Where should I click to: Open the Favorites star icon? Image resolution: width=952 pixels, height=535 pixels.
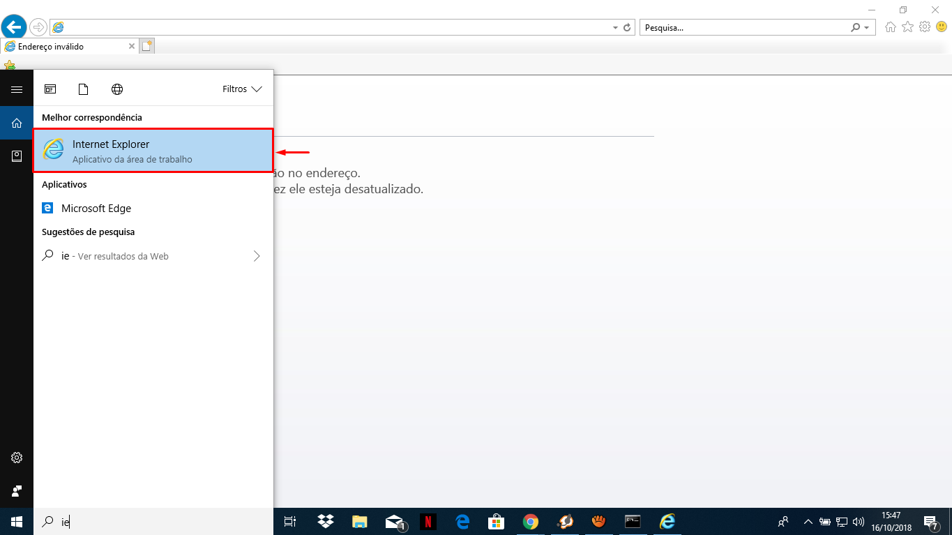click(907, 27)
